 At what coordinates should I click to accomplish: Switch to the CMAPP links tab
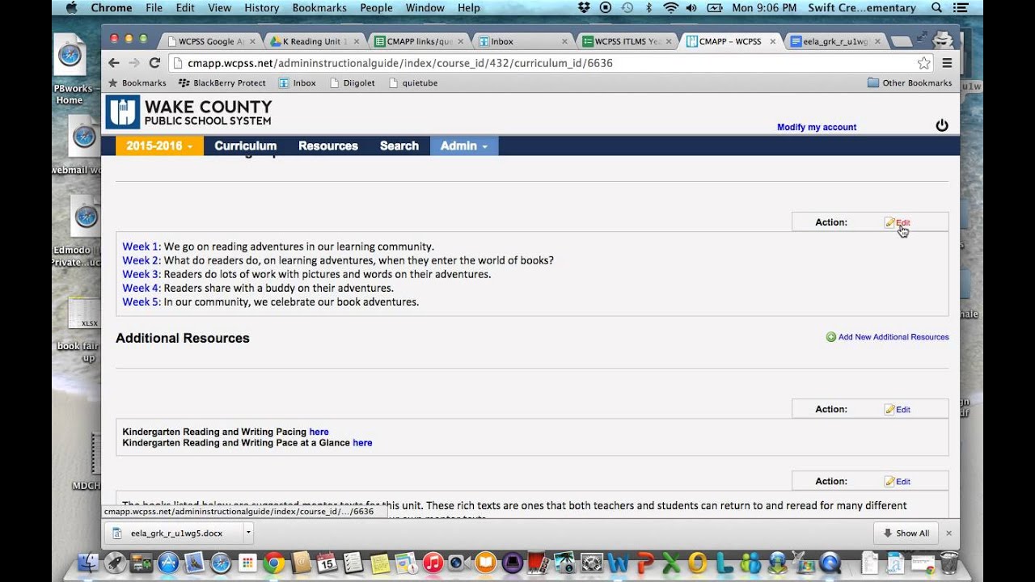point(419,41)
